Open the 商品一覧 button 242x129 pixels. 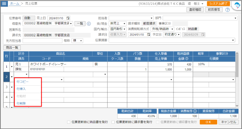tap(12, 48)
